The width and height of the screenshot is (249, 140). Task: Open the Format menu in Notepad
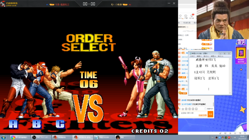206,56
